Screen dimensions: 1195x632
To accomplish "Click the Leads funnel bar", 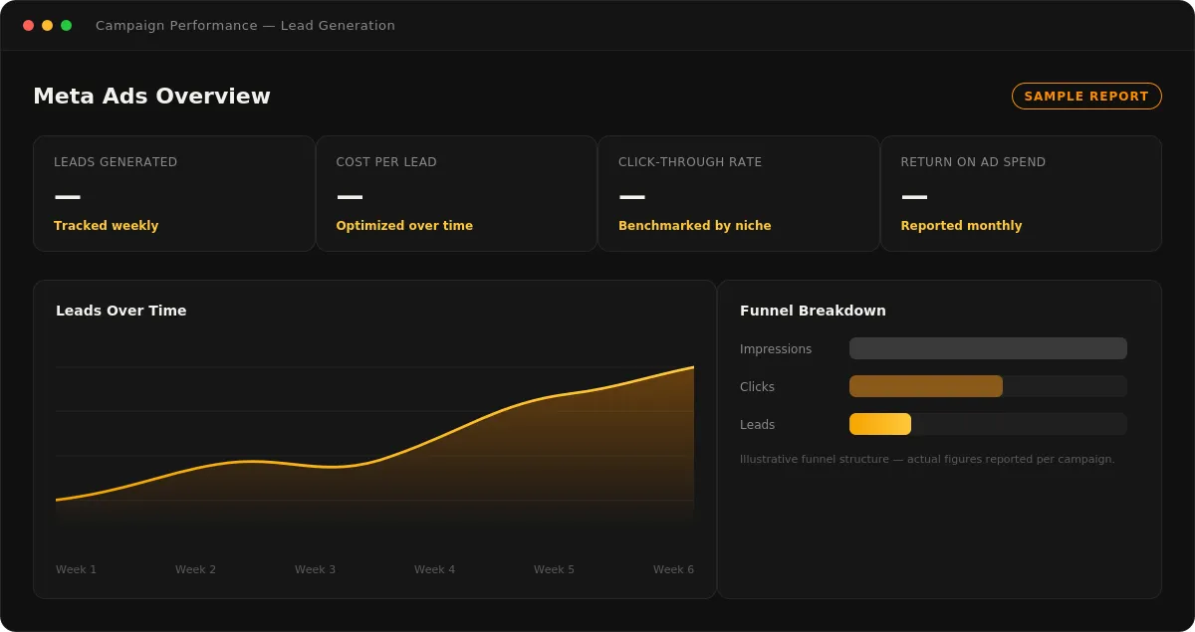I will point(880,424).
